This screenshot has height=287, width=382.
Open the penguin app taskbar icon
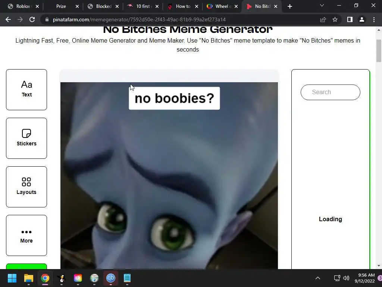(x=62, y=278)
